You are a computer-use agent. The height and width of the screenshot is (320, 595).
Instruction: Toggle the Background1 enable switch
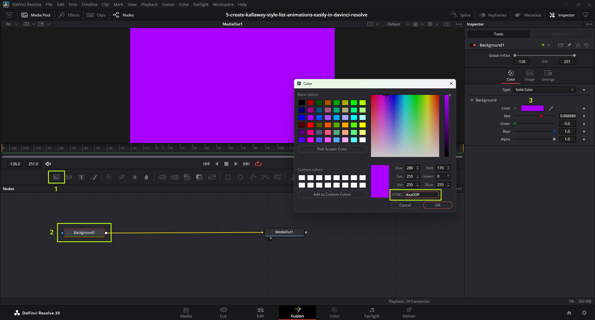click(473, 45)
